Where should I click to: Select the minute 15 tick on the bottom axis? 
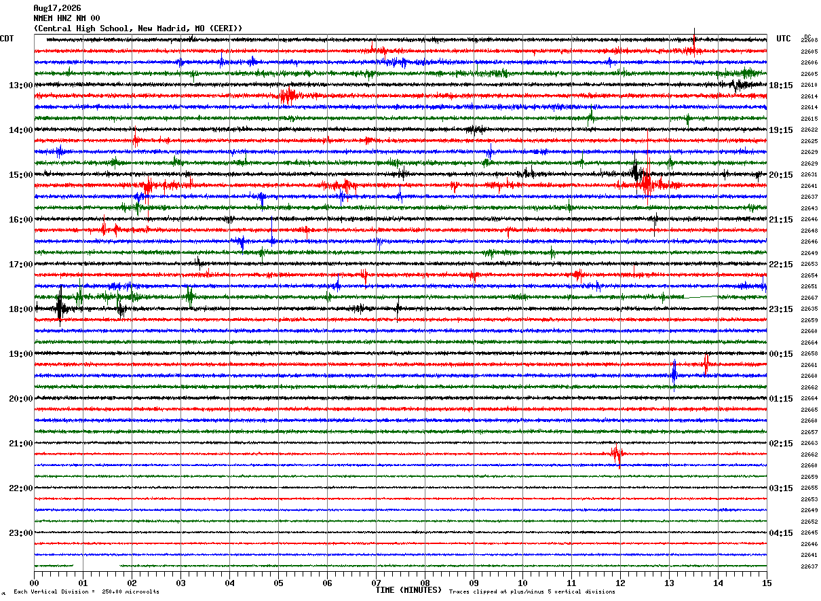[767, 583]
